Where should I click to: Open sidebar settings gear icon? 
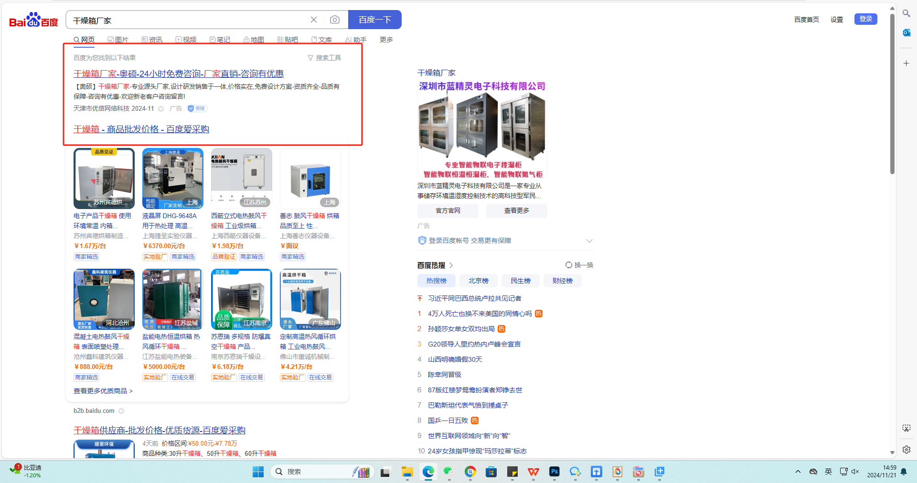click(906, 449)
